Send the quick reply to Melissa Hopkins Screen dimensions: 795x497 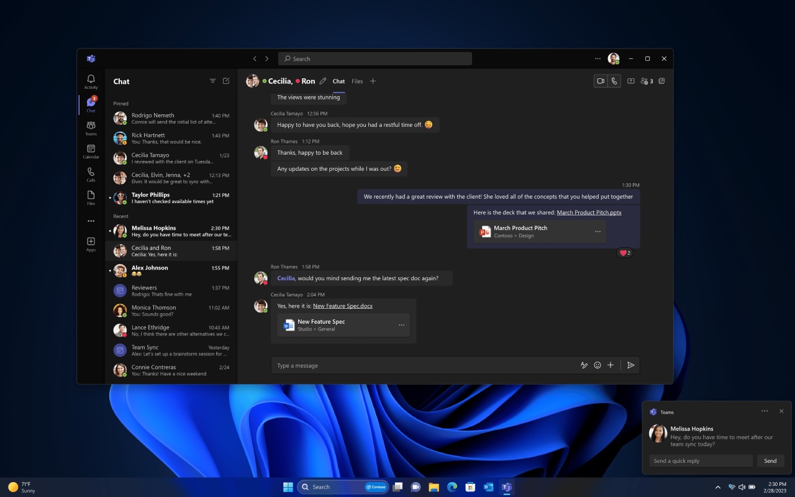coord(770,461)
